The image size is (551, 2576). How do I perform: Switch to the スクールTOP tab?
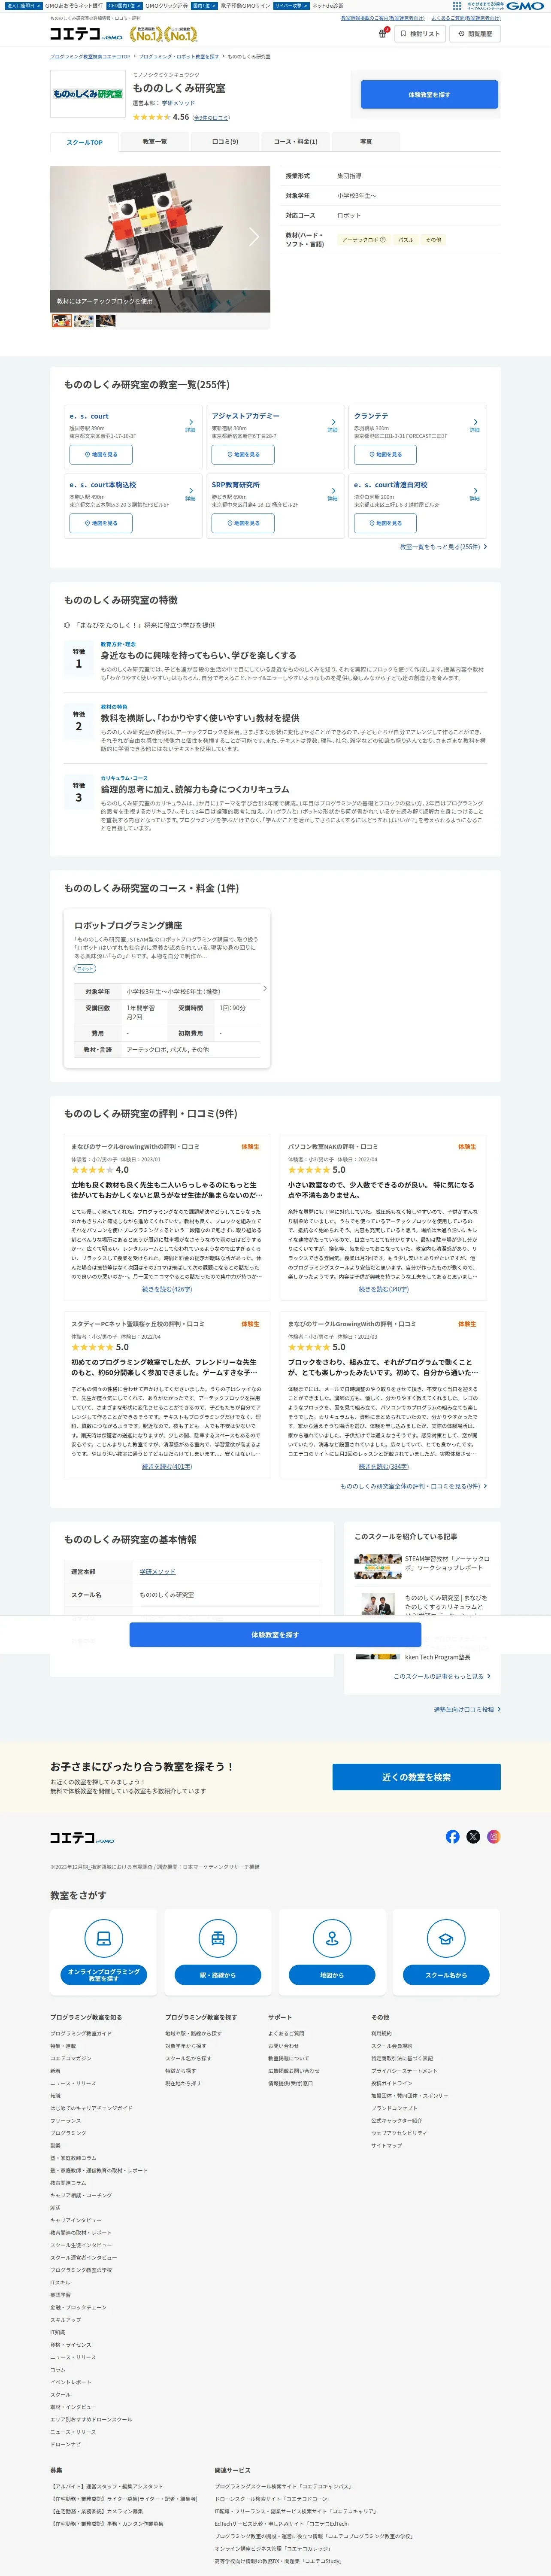(85, 142)
